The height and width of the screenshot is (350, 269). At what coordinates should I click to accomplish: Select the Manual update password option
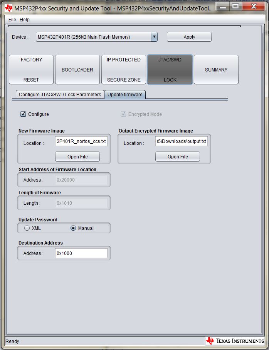73,228
